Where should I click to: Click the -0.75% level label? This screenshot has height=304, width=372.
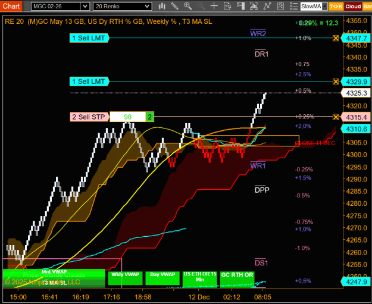point(304,222)
